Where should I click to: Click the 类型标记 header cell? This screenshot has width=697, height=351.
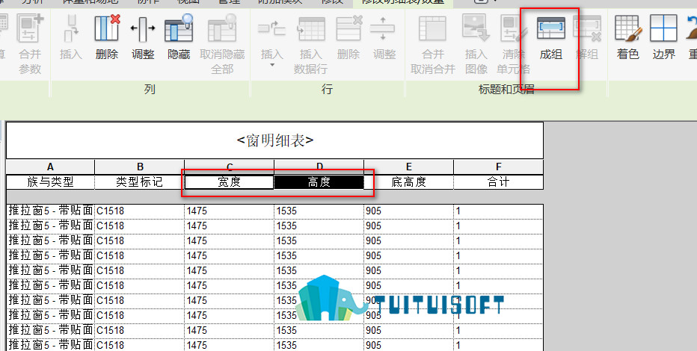click(140, 182)
